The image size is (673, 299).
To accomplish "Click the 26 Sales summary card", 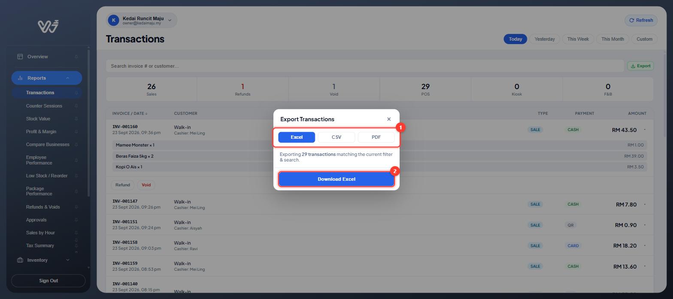I will [152, 89].
